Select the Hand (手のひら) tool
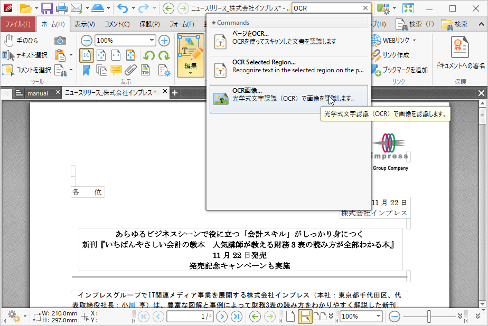The height and width of the screenshot is (326, 488). point(21,41)
